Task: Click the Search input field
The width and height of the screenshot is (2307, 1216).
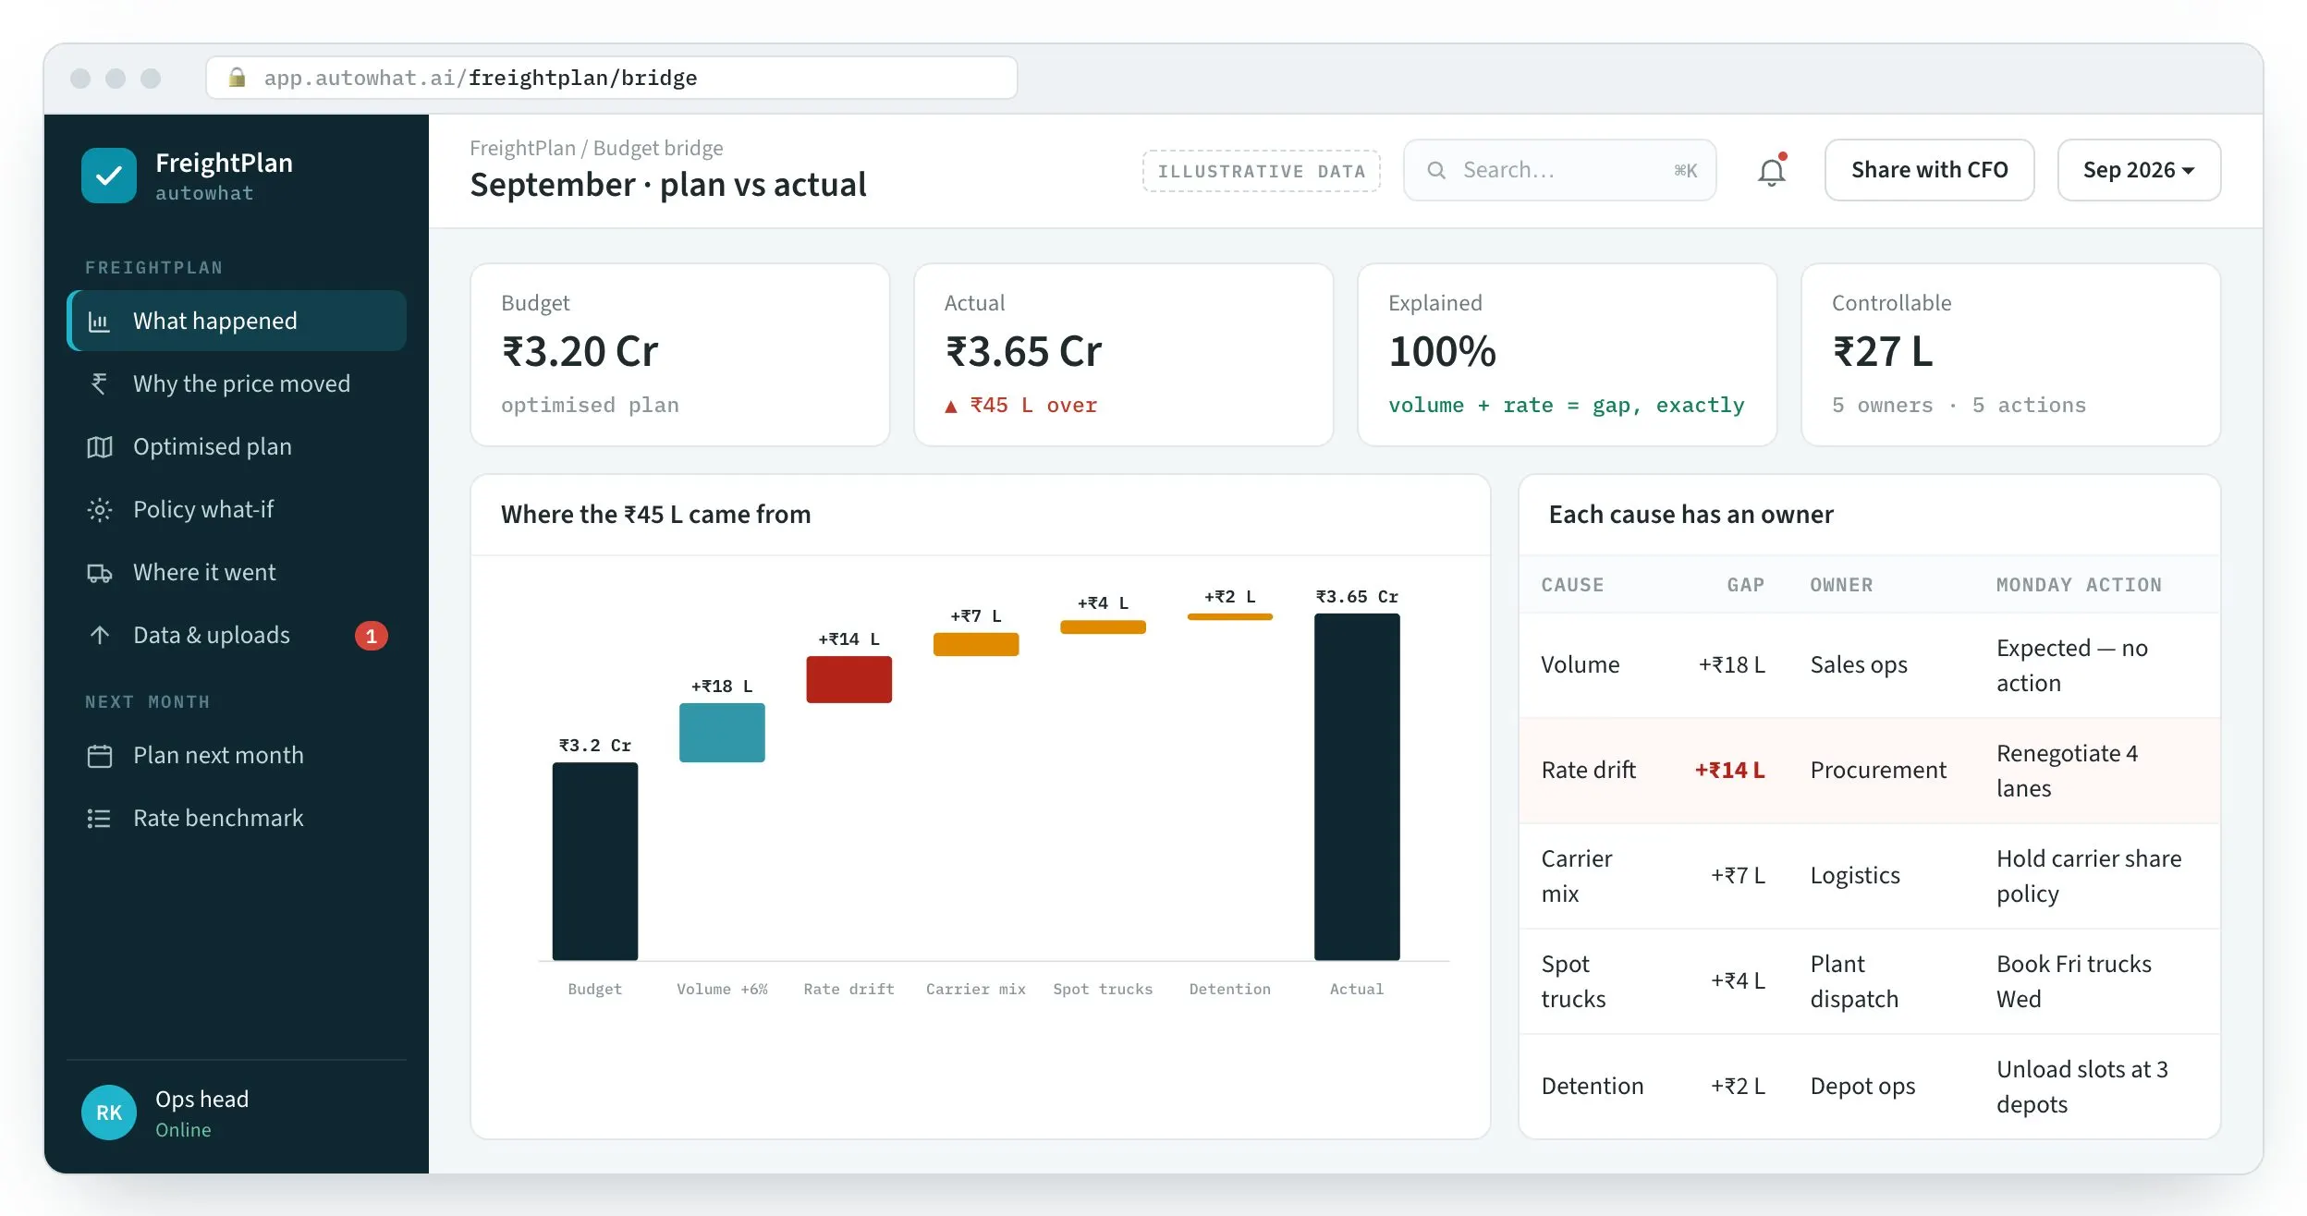Action: coord(1559,170)
